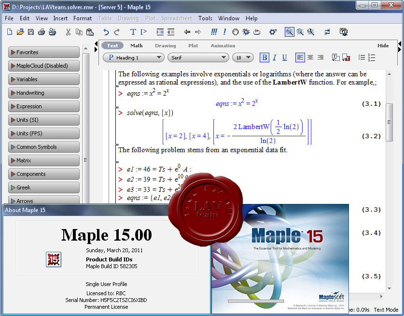Expand Components palette button

click(44, 174)
